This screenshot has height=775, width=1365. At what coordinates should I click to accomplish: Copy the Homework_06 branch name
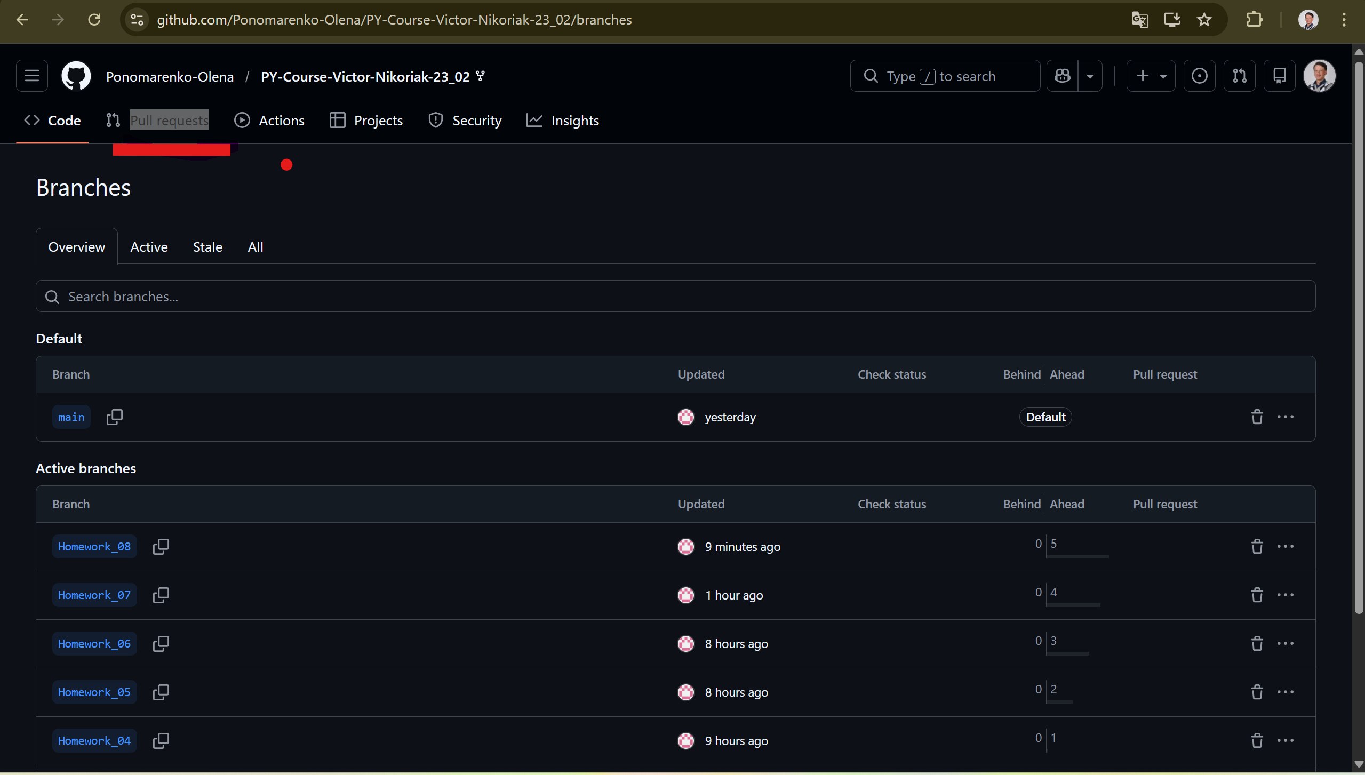tap(161, 644)
